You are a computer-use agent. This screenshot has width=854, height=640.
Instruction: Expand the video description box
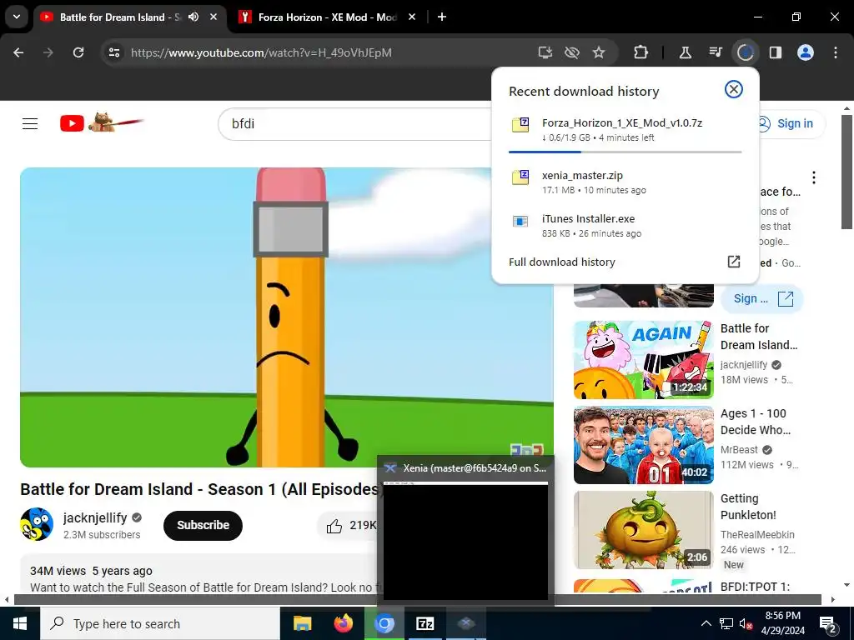(x=198, y=574)
